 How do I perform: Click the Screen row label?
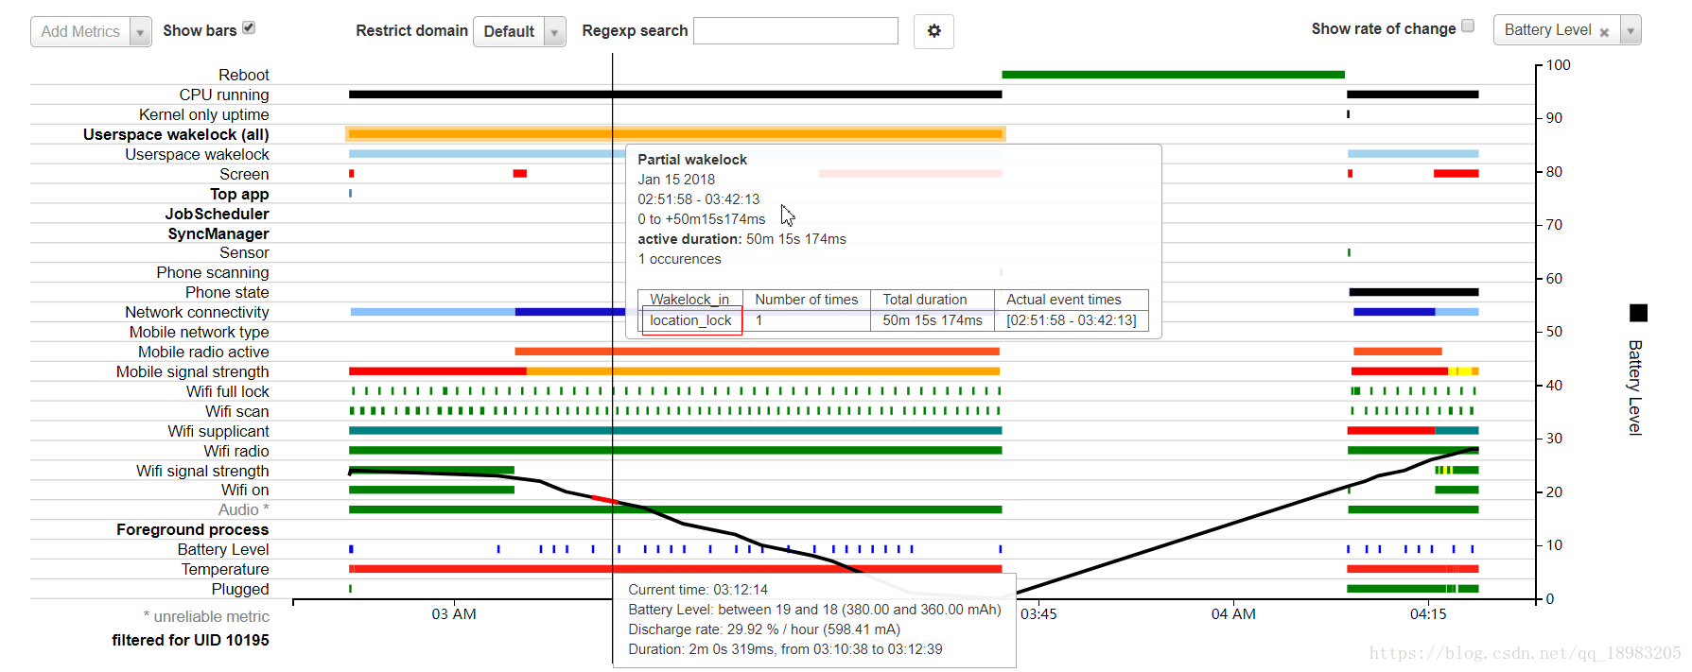244,174
